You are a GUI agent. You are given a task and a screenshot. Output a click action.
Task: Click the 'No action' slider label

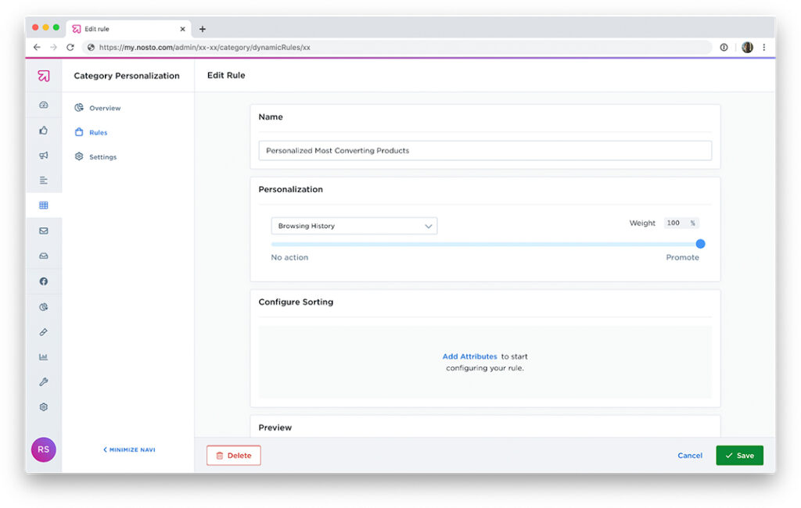(289, 257)
